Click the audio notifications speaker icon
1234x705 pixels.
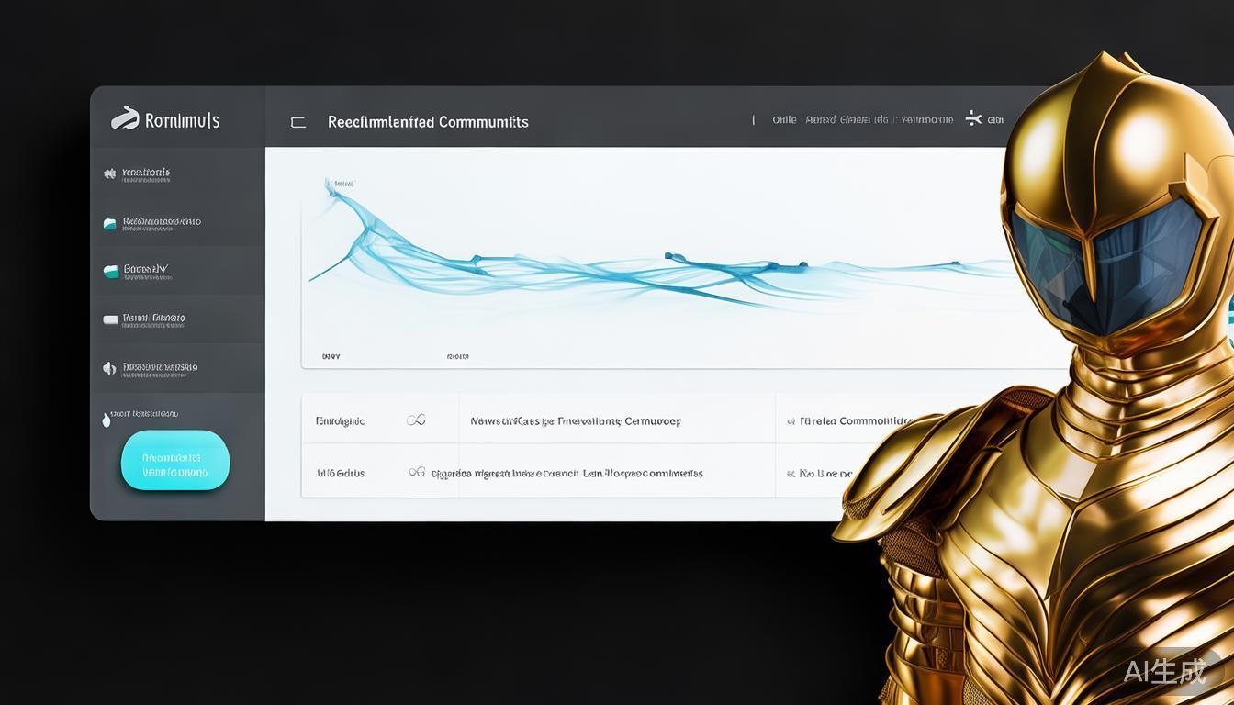pyautogui.click(x=109, y=367)
